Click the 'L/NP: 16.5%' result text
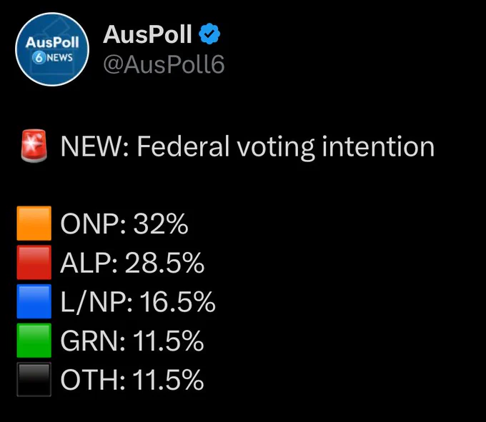This screenshot has width=486, height=422. tap(138, 301)
